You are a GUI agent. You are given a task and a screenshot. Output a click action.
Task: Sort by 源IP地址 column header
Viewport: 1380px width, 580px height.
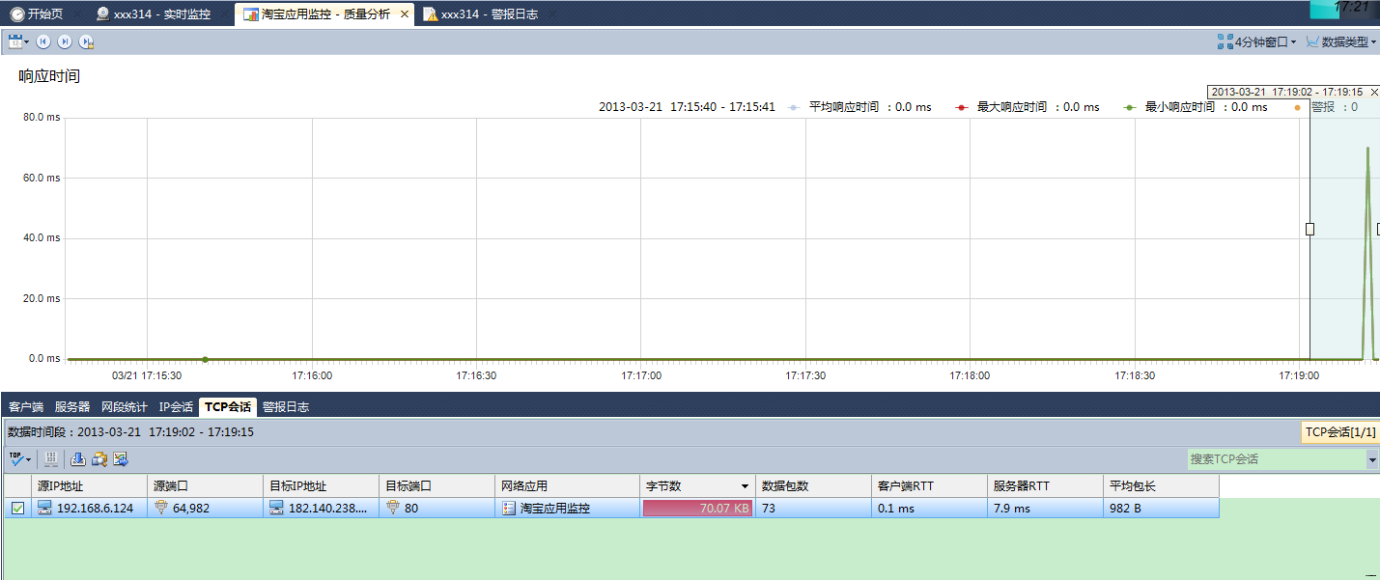pos(90,485)
